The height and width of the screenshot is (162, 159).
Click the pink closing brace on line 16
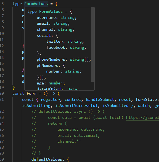click(23, 70)
